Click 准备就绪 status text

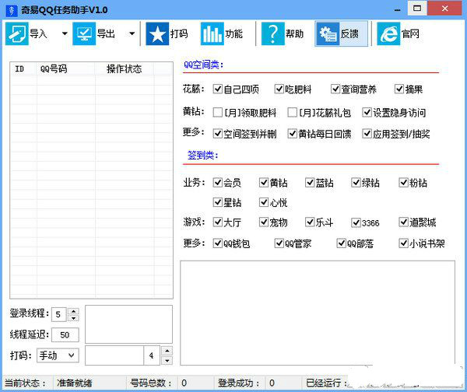click(75, 383)
